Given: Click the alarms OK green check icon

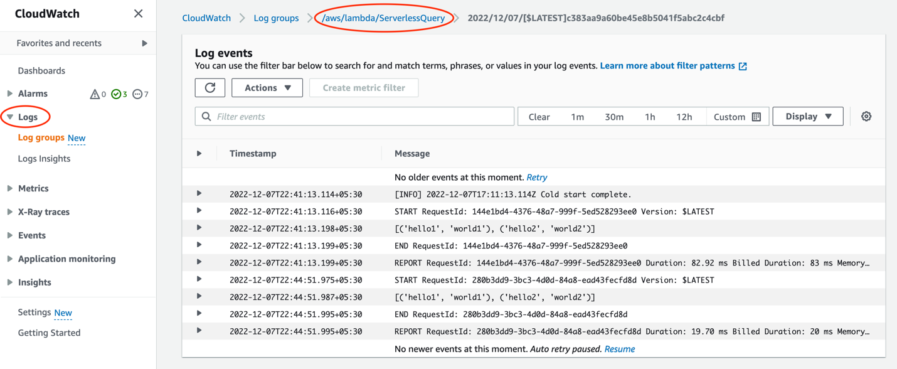Looking at the screenshot, I should pos(116,94).
